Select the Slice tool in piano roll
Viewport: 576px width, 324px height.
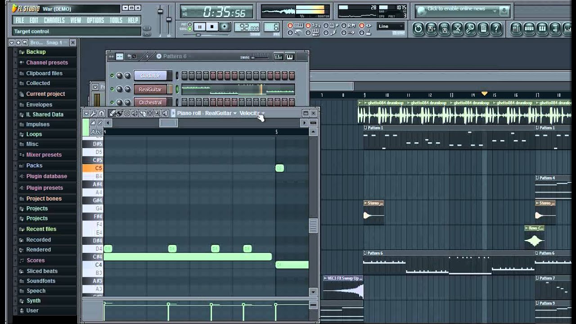pyautogui.click(x=142, y=113)
